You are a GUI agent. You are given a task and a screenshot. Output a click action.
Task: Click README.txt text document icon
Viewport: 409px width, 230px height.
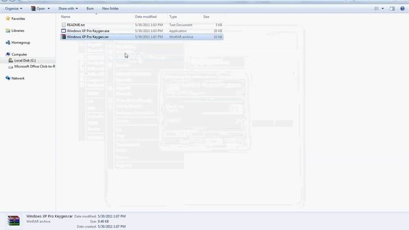click(x=63, y=25)
